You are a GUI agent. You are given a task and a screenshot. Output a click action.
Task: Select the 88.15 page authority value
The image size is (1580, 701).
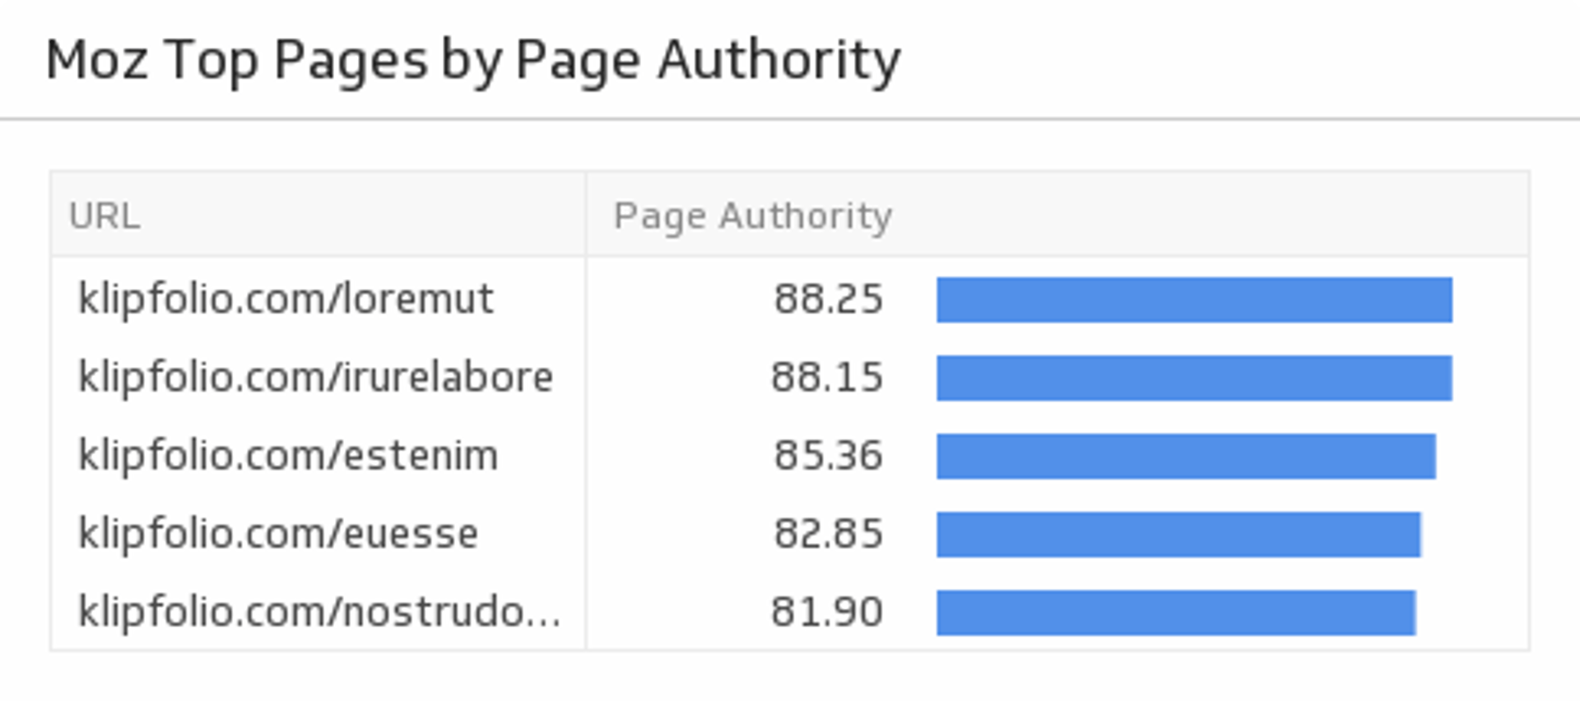826,377
